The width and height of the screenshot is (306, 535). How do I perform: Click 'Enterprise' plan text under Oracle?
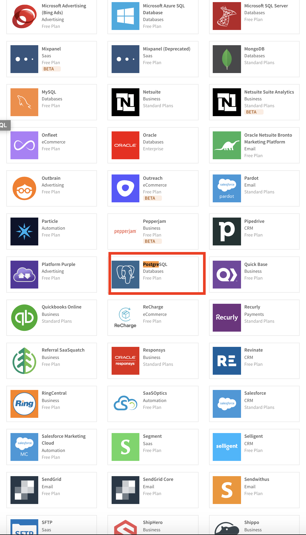point(153,149)
